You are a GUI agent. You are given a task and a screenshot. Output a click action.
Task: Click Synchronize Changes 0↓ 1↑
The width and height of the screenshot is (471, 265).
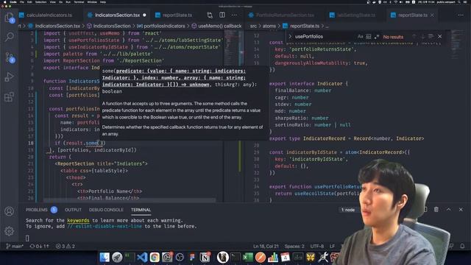tap(39, 246)
